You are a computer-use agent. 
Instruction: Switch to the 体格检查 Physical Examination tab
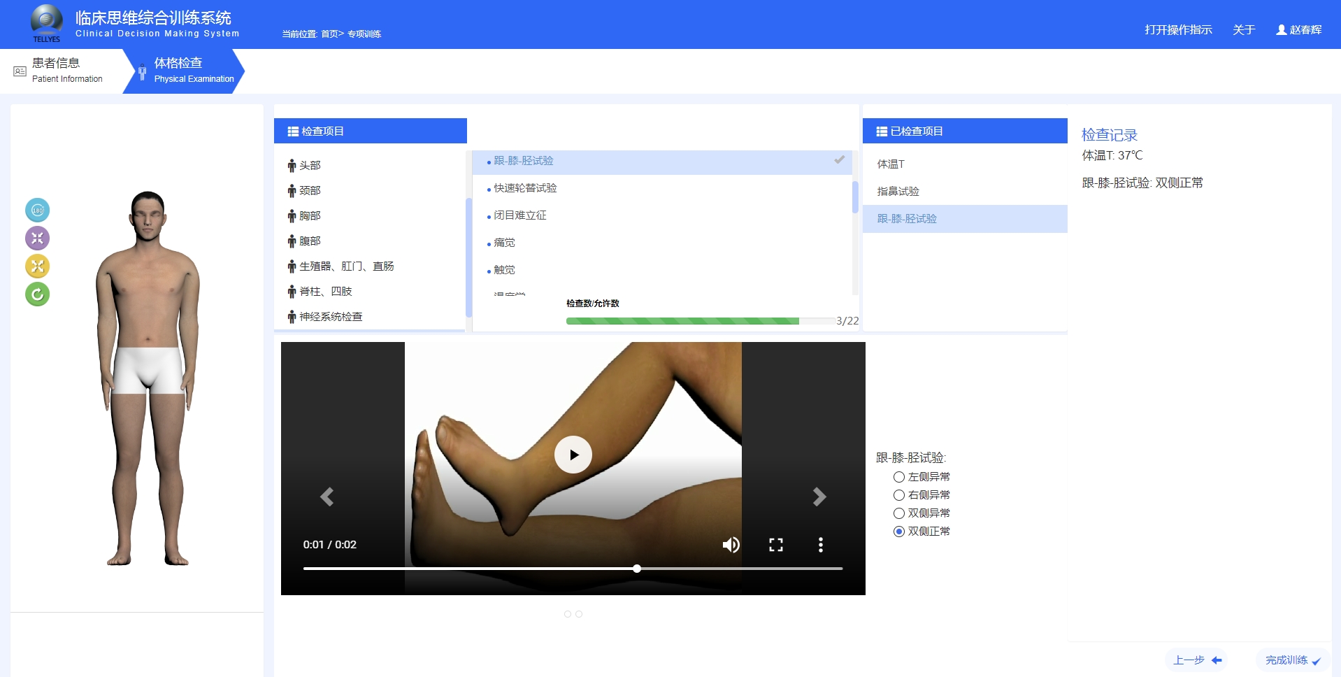pos(184,71)
